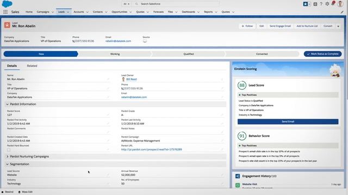This screenshot has width=348, height=195.
Task: Click the Search Salesforce input field
Action: [x=176, y=4]
